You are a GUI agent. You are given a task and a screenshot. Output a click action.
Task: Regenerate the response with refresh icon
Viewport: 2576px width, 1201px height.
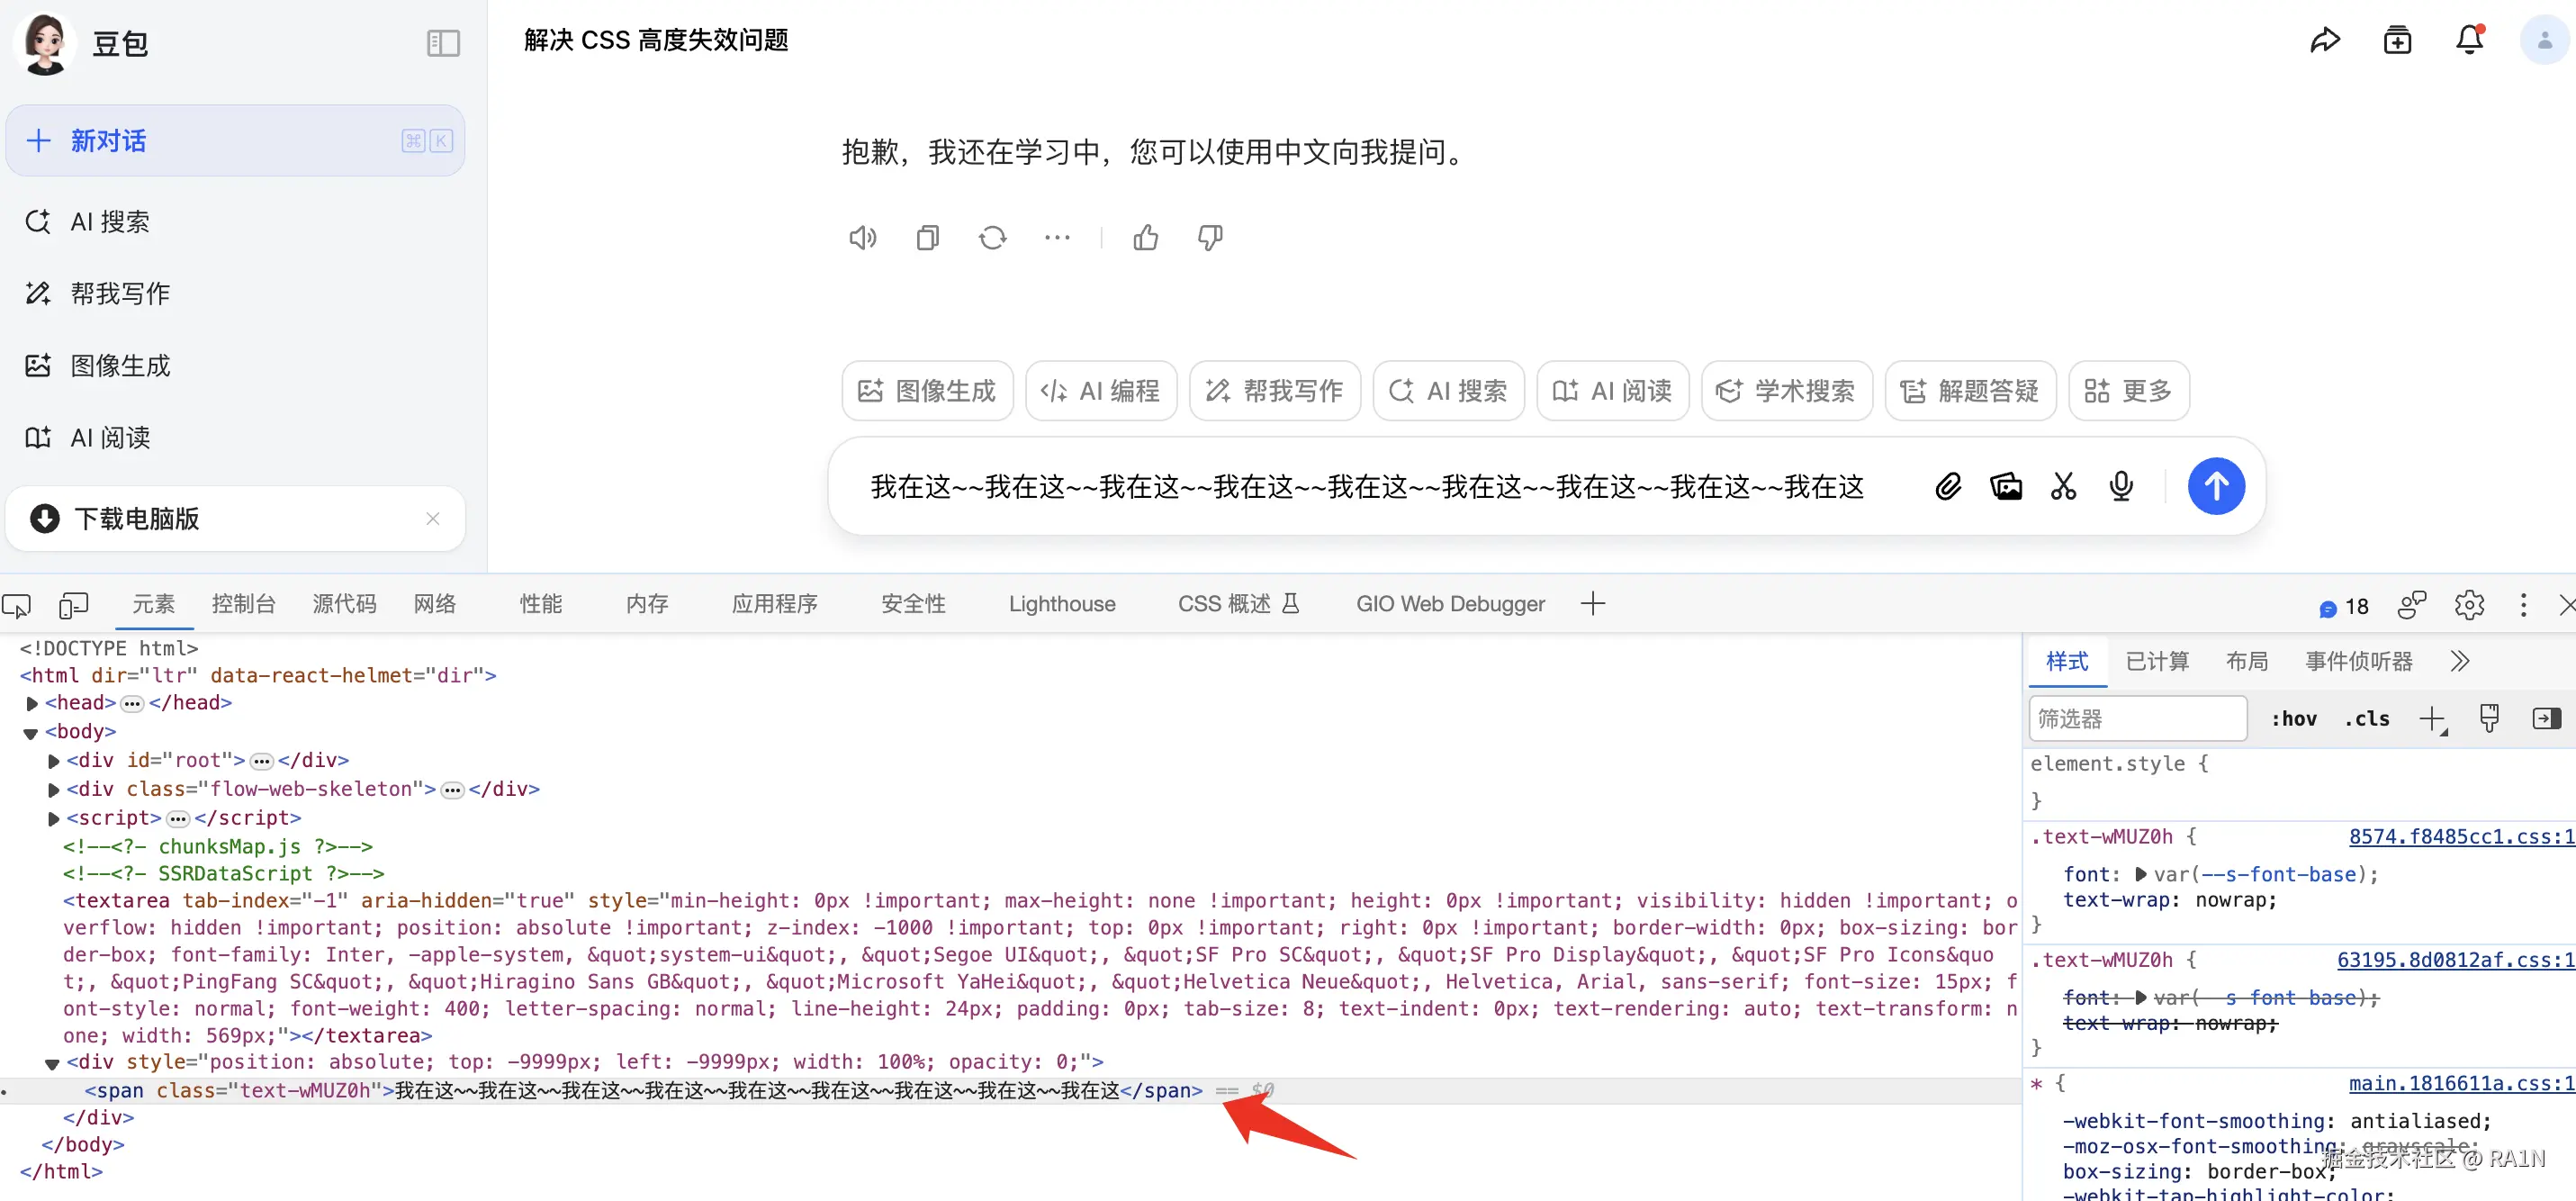(x=992, y=238)
